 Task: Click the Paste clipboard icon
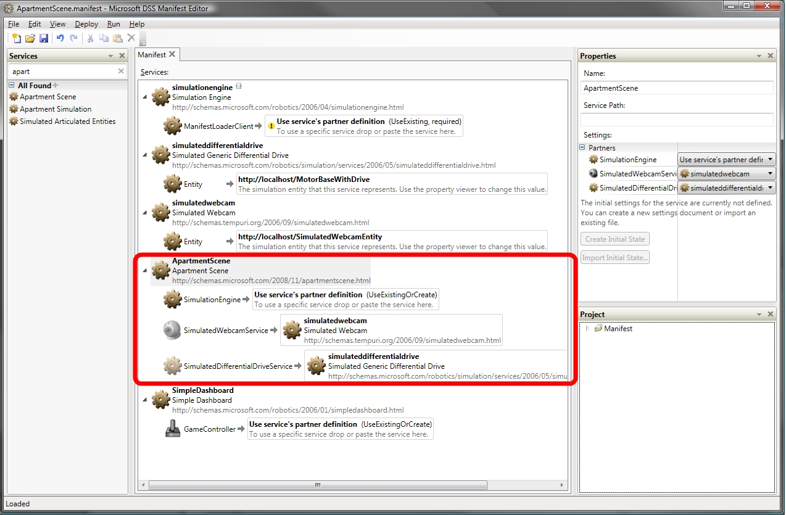coord(118,38)
